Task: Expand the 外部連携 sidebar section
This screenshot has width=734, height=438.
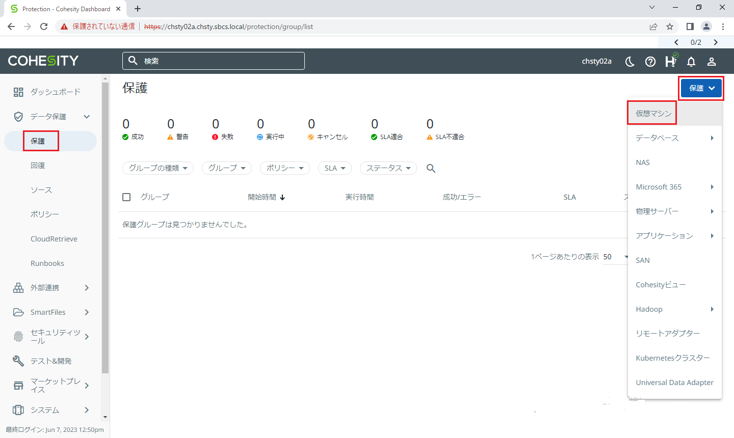Action: (x=87, y=288)
